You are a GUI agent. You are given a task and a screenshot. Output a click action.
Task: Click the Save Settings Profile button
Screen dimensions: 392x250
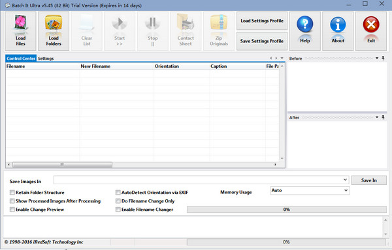pyautogui.click(x=262, y=41)
